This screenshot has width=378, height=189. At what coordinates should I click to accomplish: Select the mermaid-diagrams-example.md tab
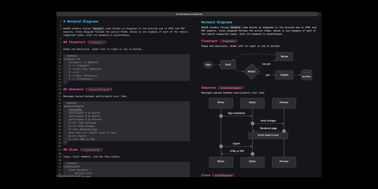[x=189, y=14]
